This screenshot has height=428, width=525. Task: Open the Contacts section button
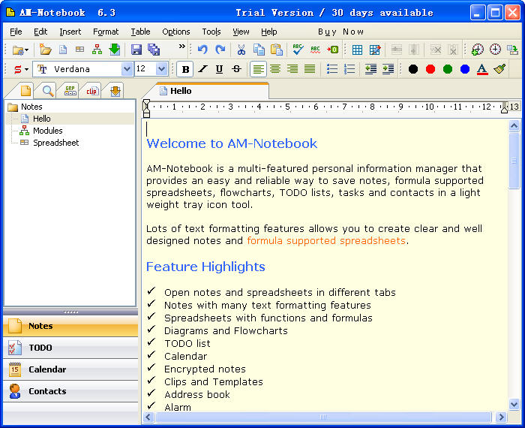(70, 391)
